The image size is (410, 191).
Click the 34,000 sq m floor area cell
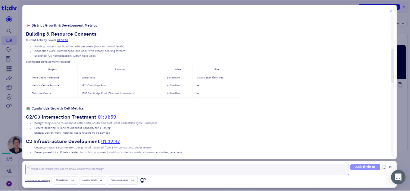(217, 78)
